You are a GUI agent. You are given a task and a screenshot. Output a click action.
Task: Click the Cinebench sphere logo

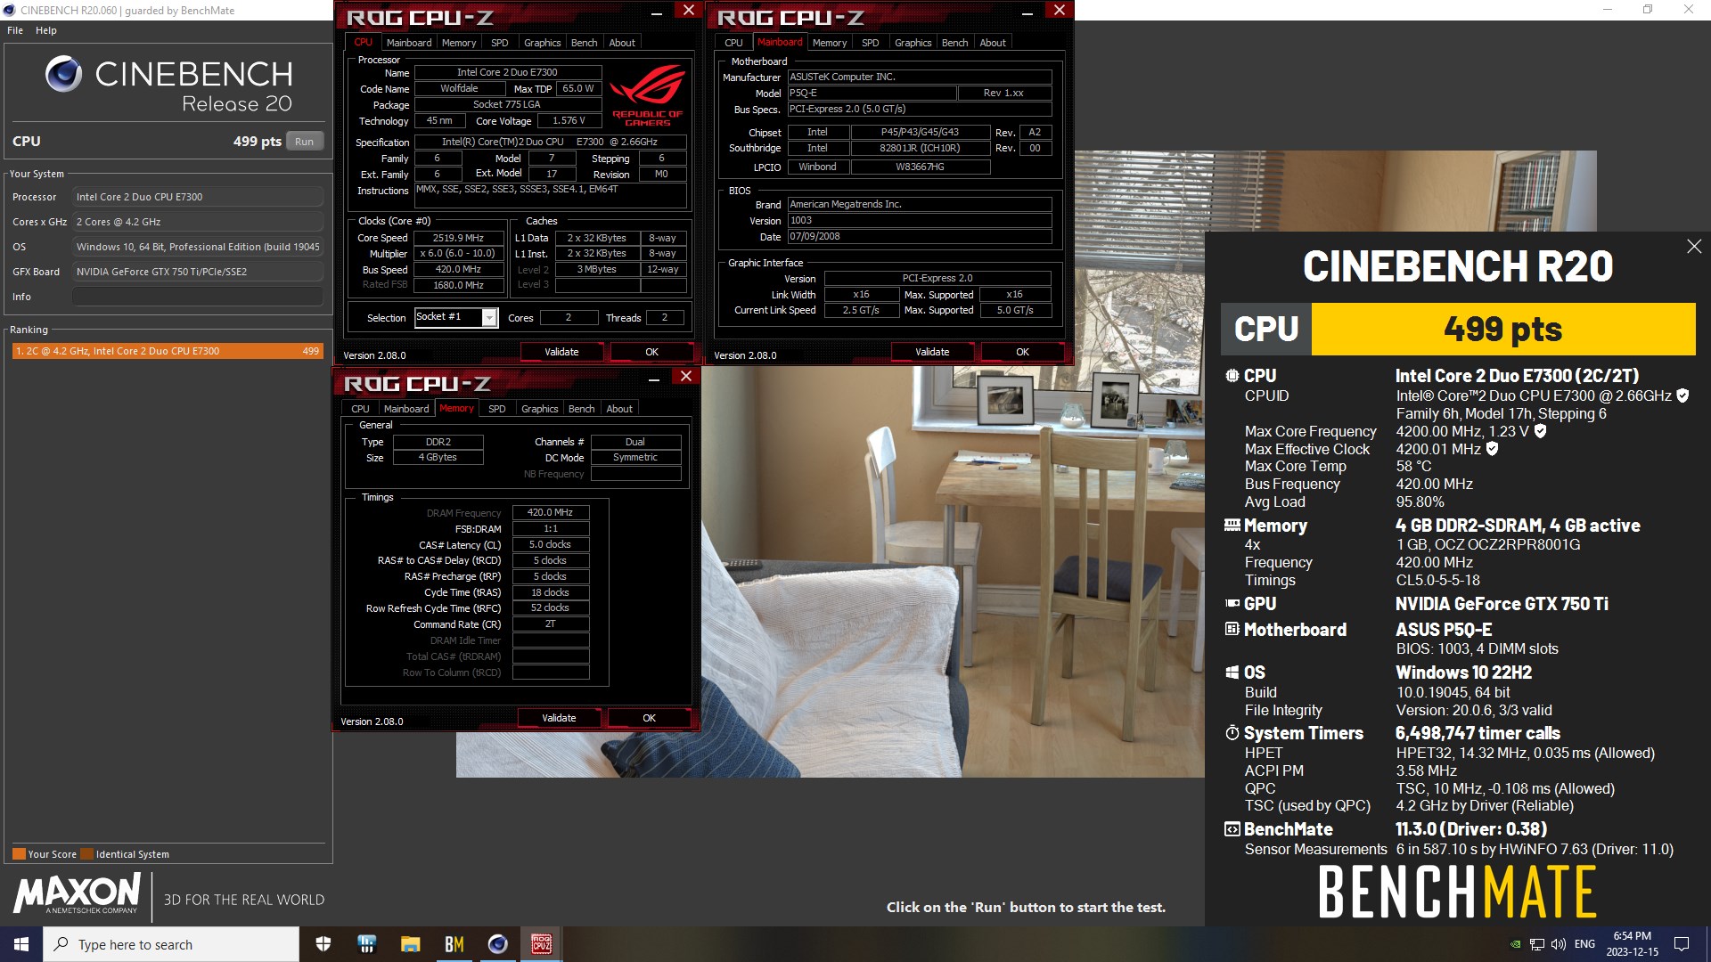click(63, 74)
